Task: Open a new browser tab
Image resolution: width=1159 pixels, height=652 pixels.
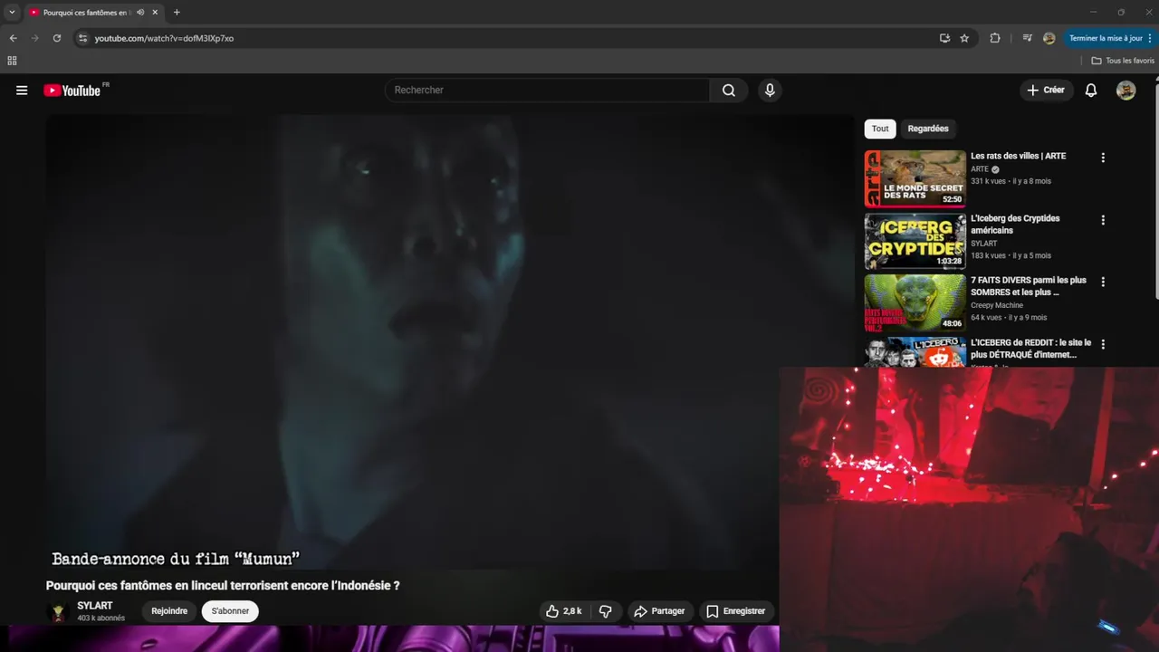Action: [x=177, y=13]
